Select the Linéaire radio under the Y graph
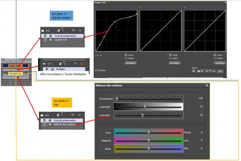Screen dimensions: 241x161 (x=126, y=58)
